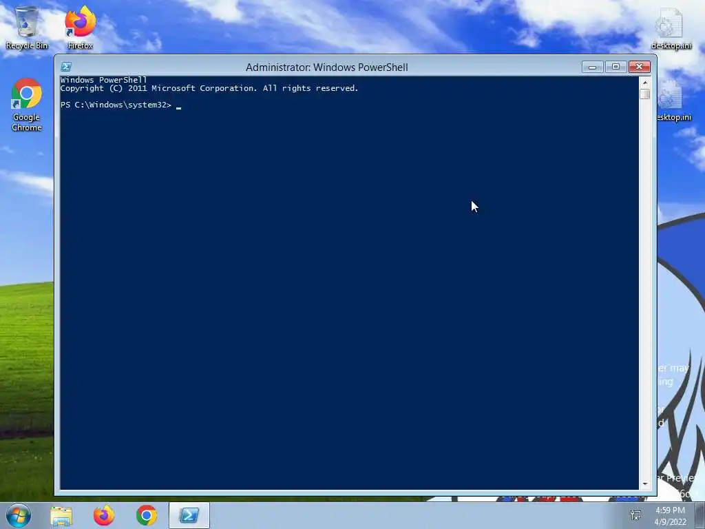The image size is (705, 529).
Task: Click the 'Windows PowerShell' console header text
Action: pyautogui.click(x=103, y=80)
